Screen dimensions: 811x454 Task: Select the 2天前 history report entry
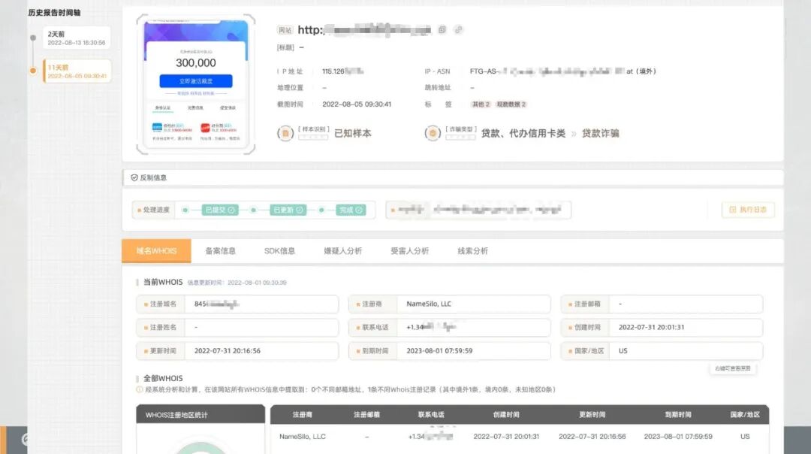pyautogui.click(x=77, y=38)
